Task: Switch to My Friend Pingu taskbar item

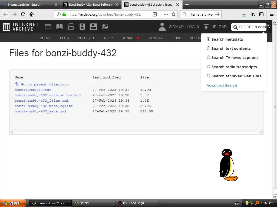Action: 137,203
